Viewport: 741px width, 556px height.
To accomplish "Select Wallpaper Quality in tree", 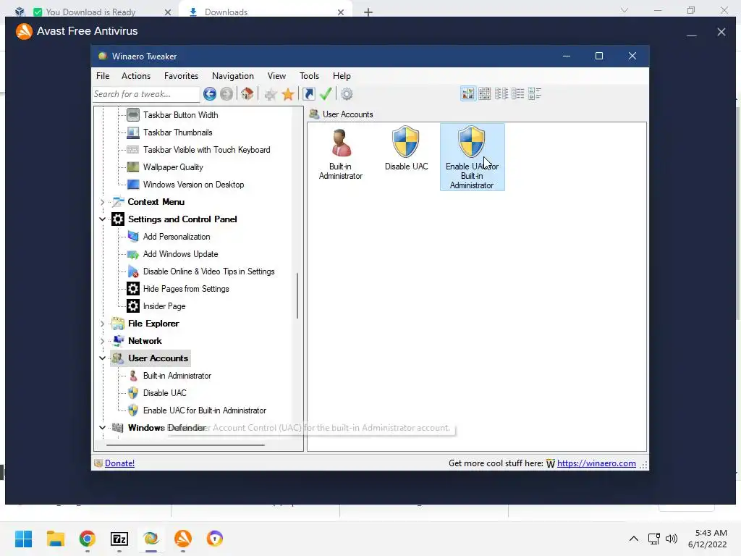I will pos(173,167).
